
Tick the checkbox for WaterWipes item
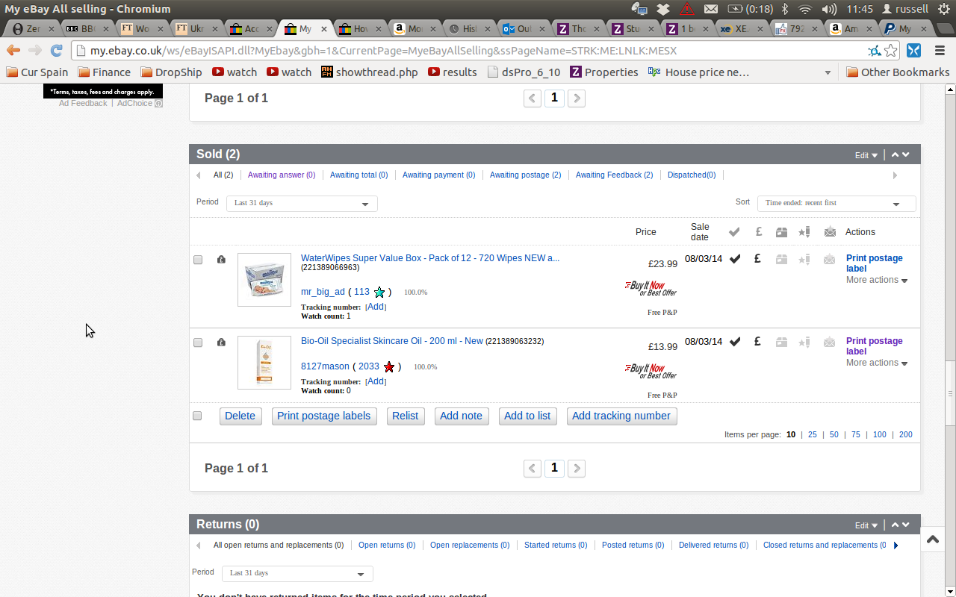point(198,260)
